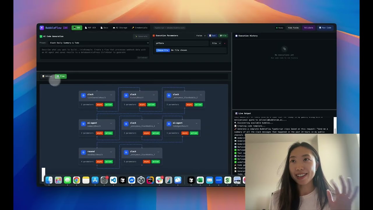Click the Generate button
The image size is (373, 210).
[x=141, y=36]
